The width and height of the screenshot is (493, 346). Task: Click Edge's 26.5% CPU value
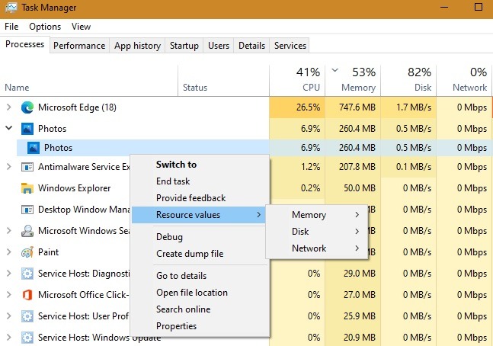(x=297, y=107)
